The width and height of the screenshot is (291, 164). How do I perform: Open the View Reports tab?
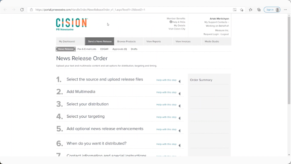pos(154,41)
